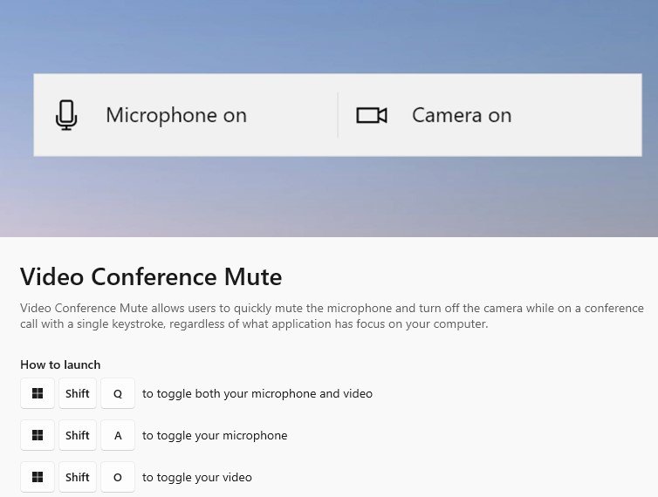
Task: Click the Shift key in the toggle-both shortcut row
Action: coord(78,393)
